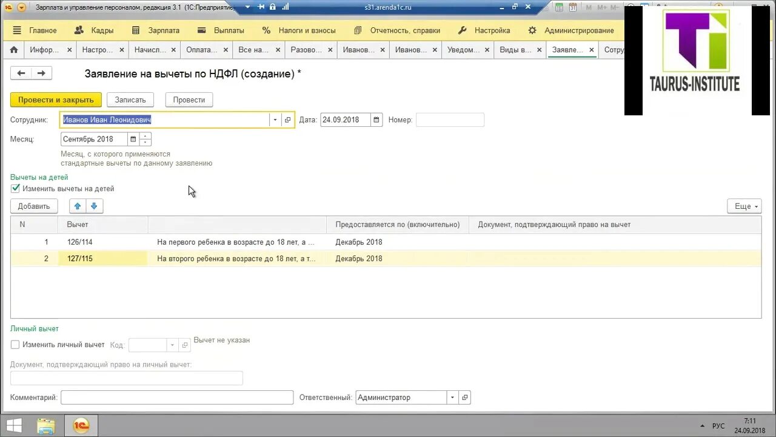Viewport: 776px width, 437px height.
Task: Click Провести и закрыть button
Action: [x=56, y=100]
